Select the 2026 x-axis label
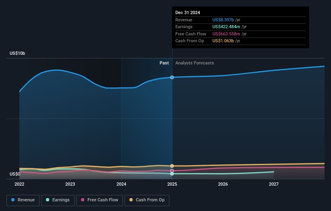Viewport: 331px width, 211px height. click(223, 184)
